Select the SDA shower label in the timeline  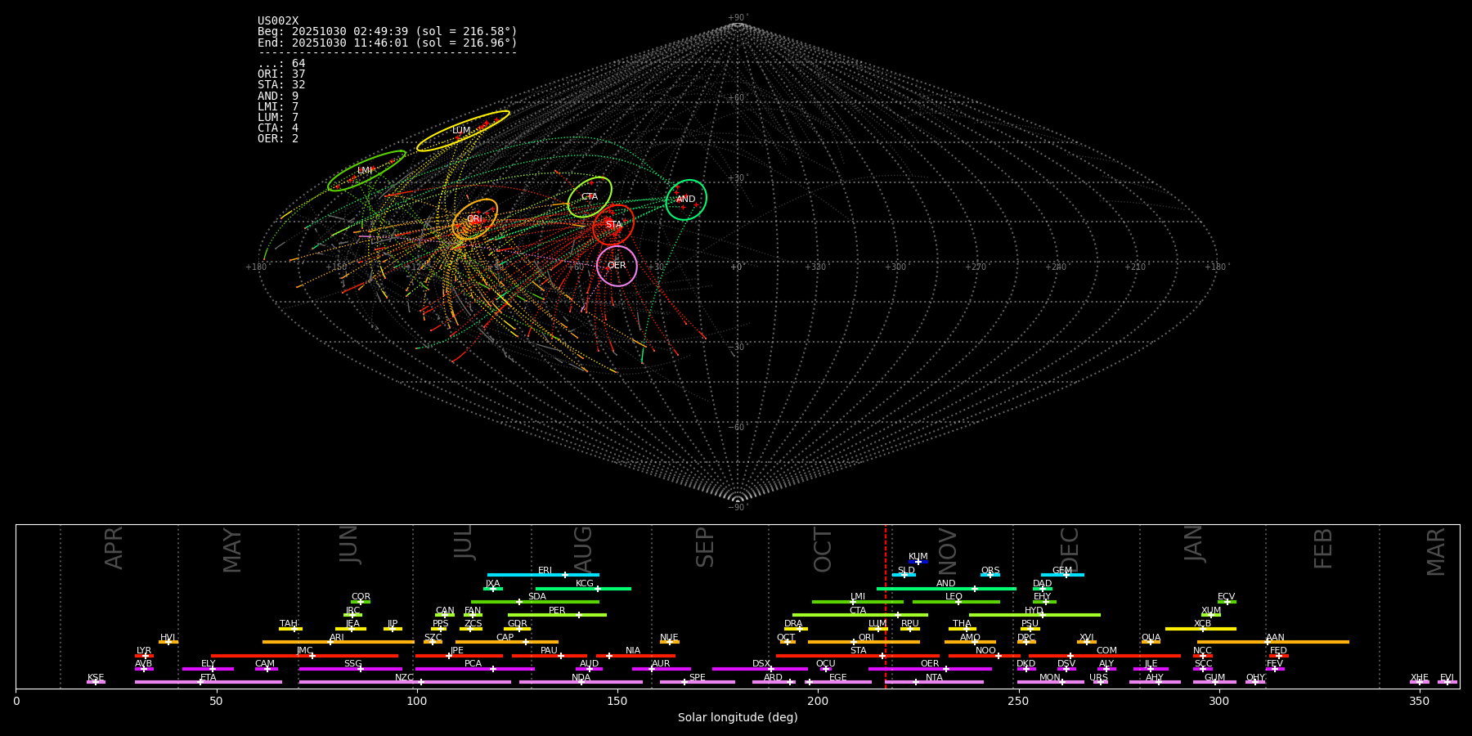(537, 597)
